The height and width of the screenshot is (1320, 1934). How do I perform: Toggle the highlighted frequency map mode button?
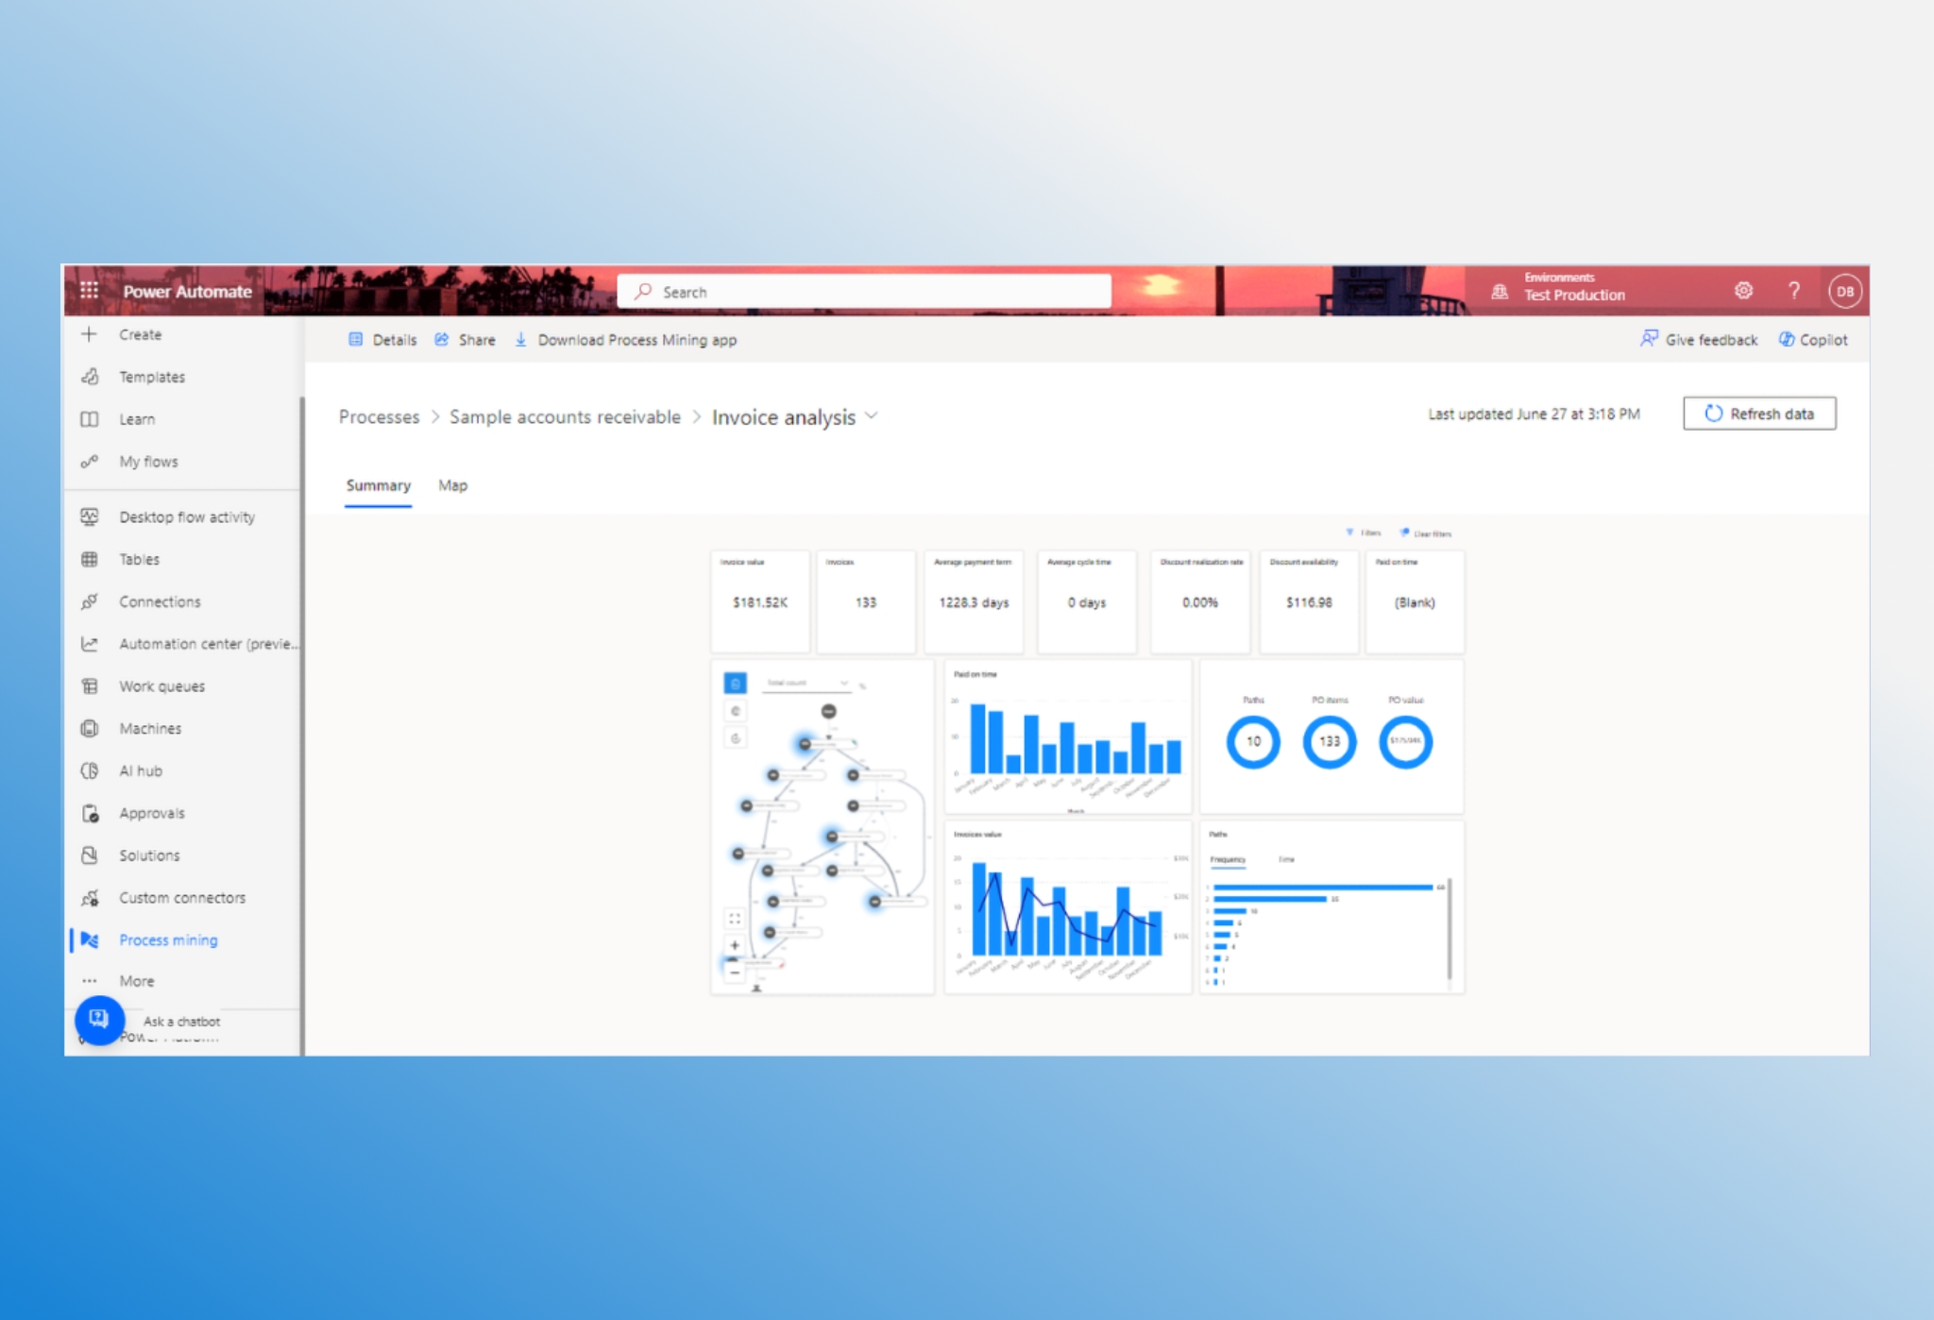[735, 684]
